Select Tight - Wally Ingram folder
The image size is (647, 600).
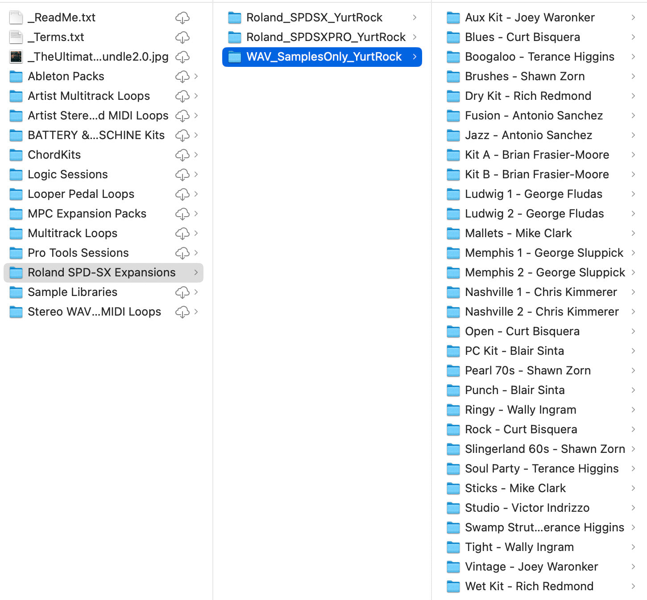click(x=541, y=547)
